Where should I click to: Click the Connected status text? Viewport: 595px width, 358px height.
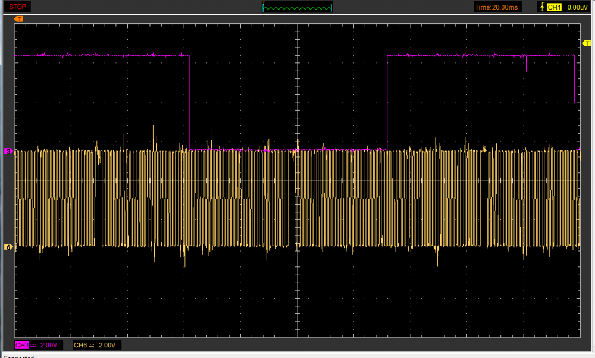pos(18,356)
